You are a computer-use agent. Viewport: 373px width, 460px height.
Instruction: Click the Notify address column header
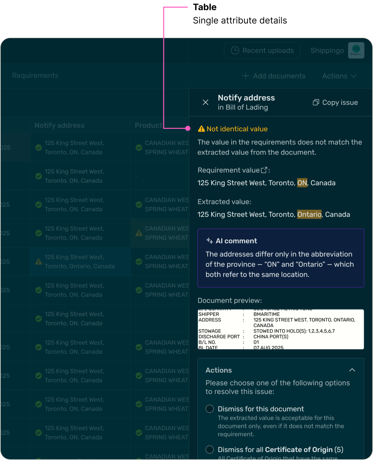60,125
